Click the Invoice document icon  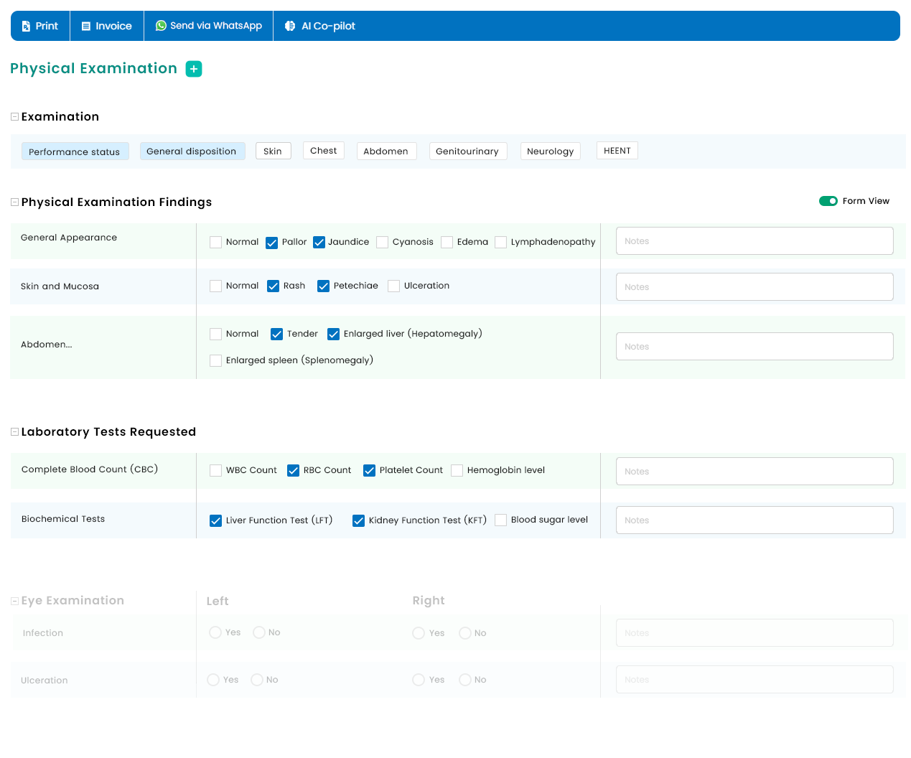pyautogui.click(x=86, y=26)
